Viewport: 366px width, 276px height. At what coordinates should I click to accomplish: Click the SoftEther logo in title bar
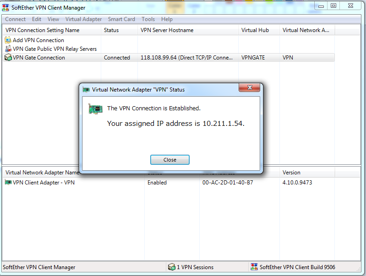tap(5, 8)
